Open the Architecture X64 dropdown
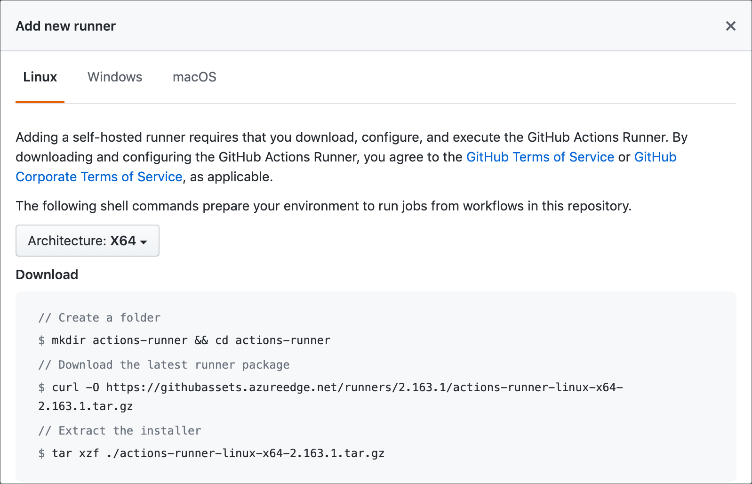Screen dimensions: 752x484 (x=88, y=241)
